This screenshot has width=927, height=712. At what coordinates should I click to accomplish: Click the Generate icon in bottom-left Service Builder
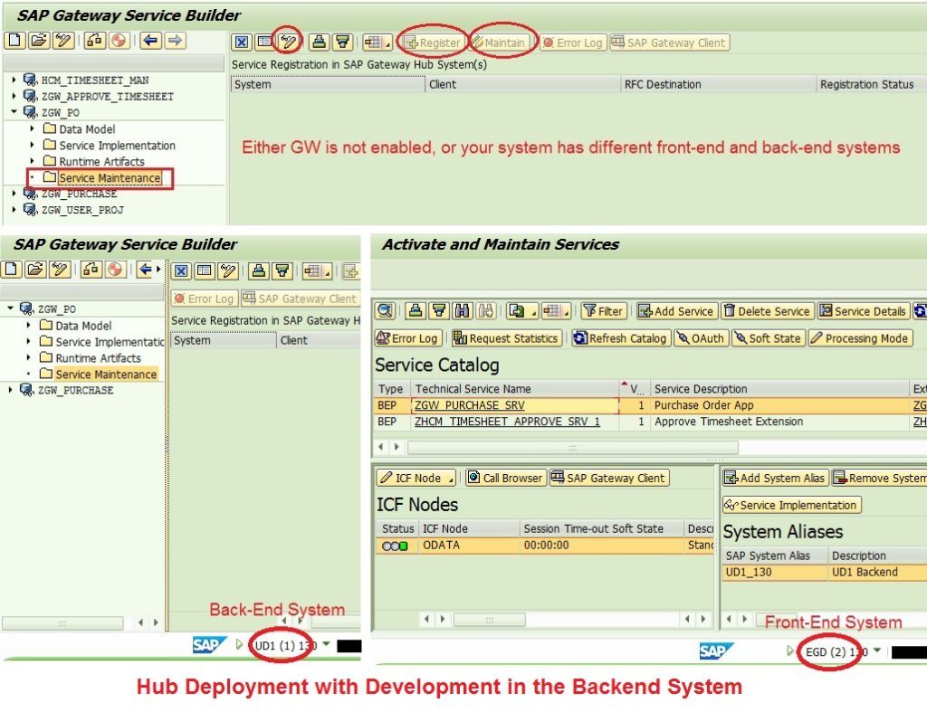[x=115, y=270]
